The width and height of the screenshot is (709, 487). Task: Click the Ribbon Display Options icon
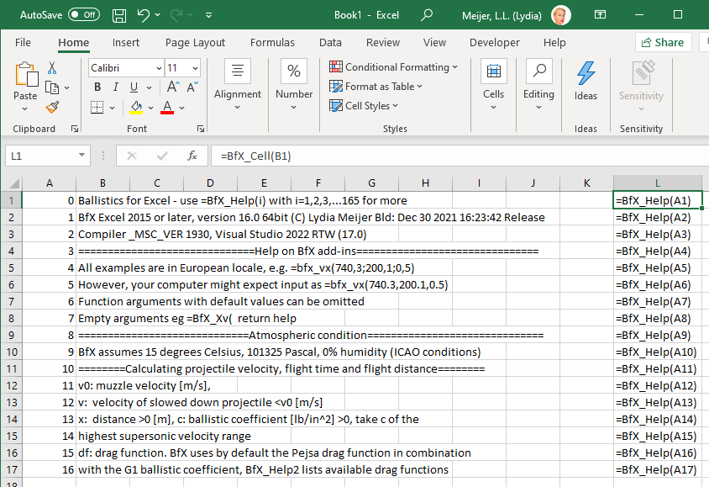(x=600, y=15)
